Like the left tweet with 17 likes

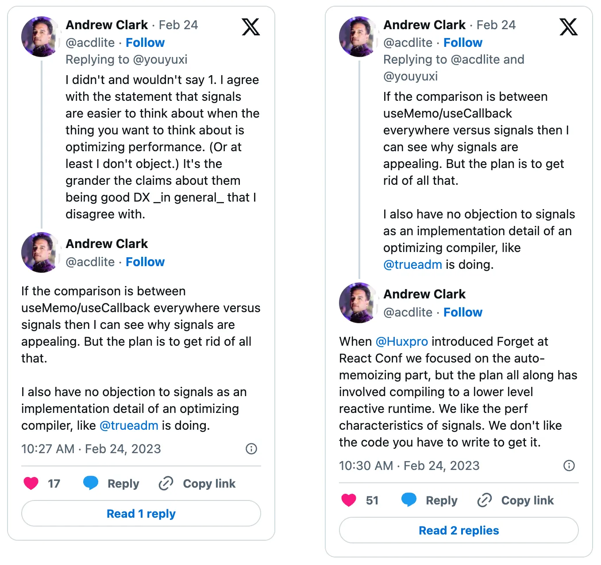31,483
